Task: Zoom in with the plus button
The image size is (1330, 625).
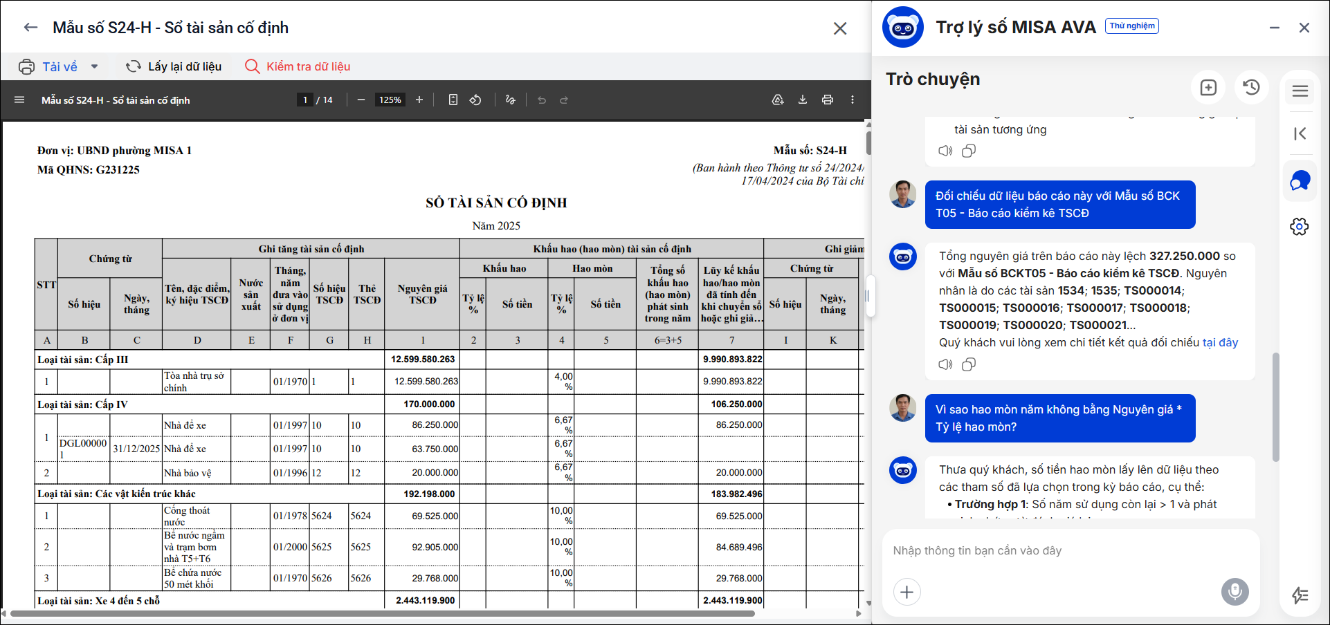Action: tap(419, 100)
